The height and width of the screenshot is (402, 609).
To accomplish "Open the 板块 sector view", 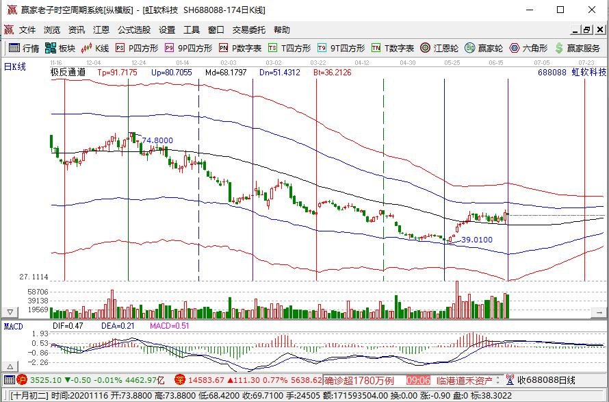I will (60, 48).
